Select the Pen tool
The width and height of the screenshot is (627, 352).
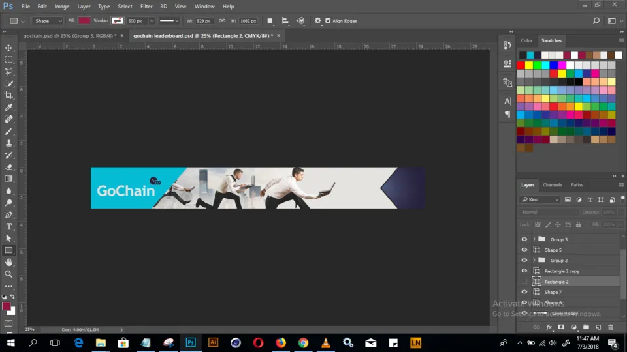[x=8, y=214]
